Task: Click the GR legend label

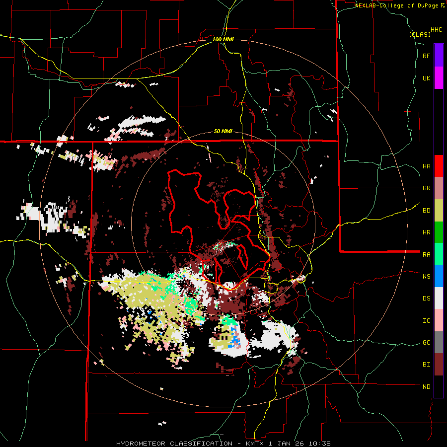Action: point(427,188)
